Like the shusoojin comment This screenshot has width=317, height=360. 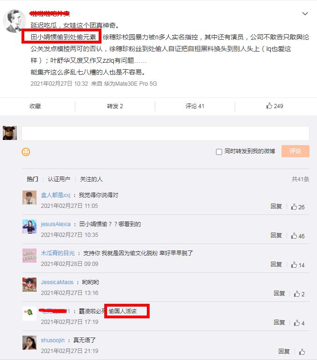(302, 352)
